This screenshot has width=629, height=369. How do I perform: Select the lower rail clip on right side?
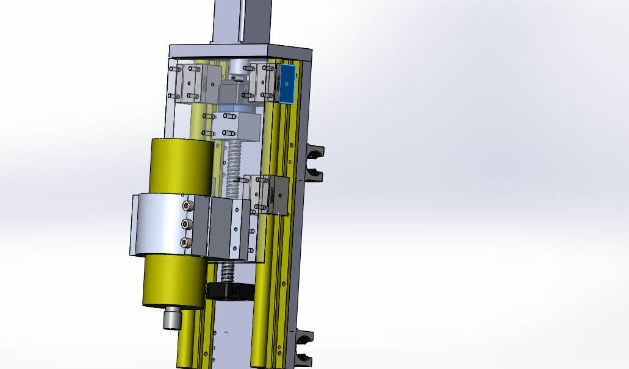(304, 348)
